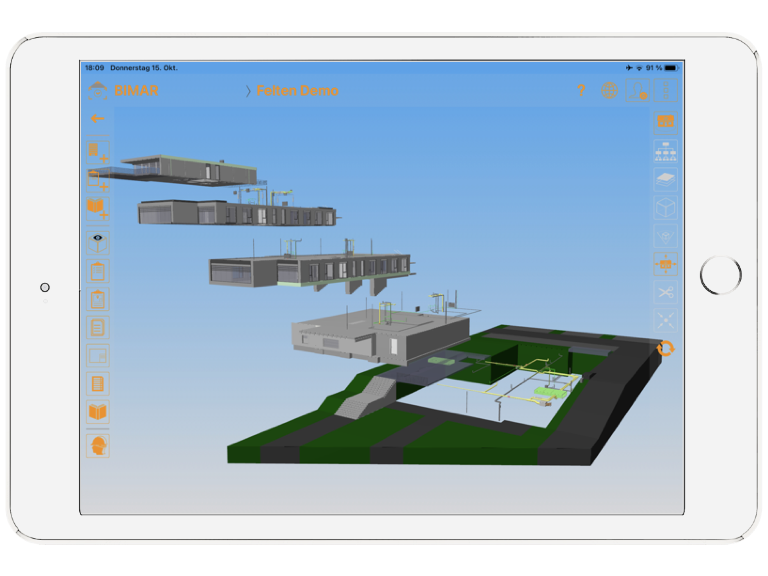The image size is (768, 576).
Task: Click the back arrow in the left sidebar
Action: (x=98, y=118)
